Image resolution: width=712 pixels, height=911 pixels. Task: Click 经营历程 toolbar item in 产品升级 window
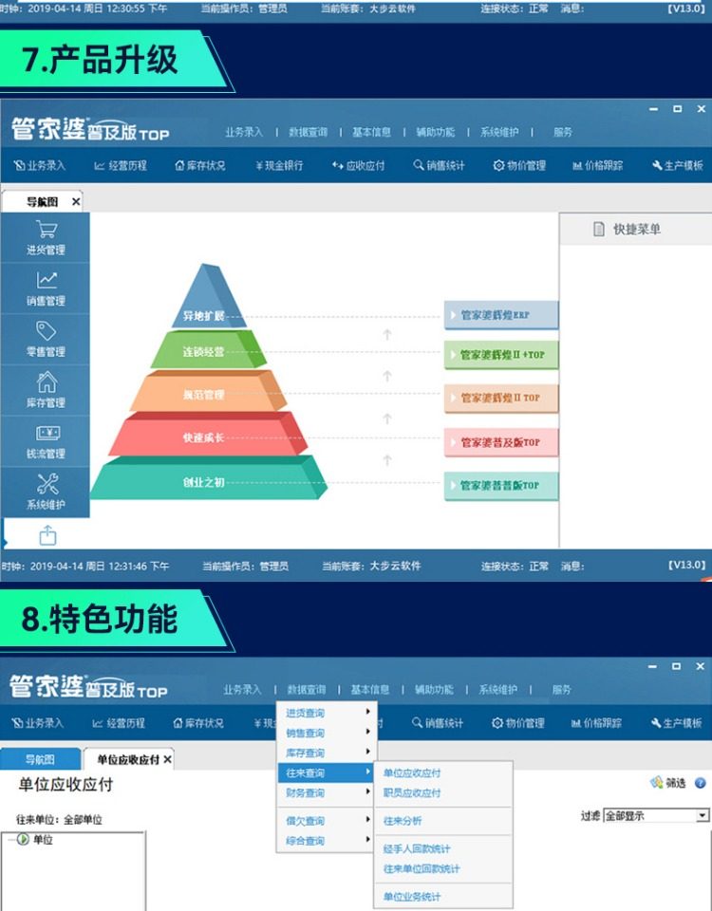tap(121, 165)
